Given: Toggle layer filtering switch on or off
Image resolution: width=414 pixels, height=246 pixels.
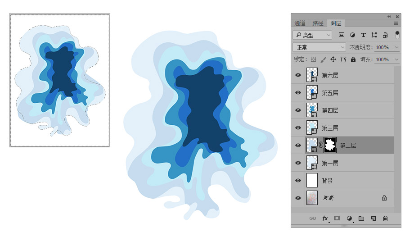Looking at the screenshot, I should tap(397, 35).
